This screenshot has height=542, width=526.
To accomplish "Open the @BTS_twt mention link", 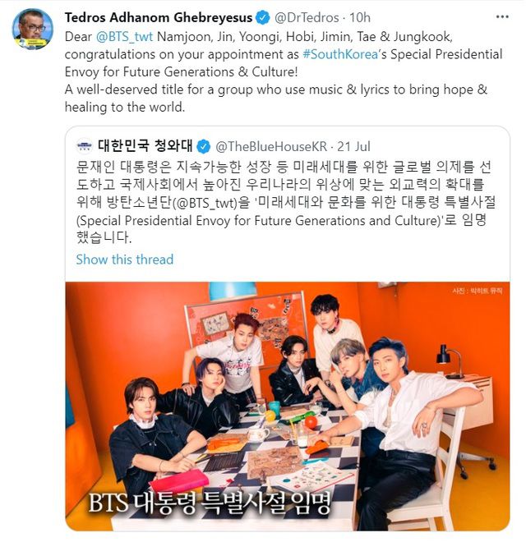I will pyautogui.click(x=124, y=37).
